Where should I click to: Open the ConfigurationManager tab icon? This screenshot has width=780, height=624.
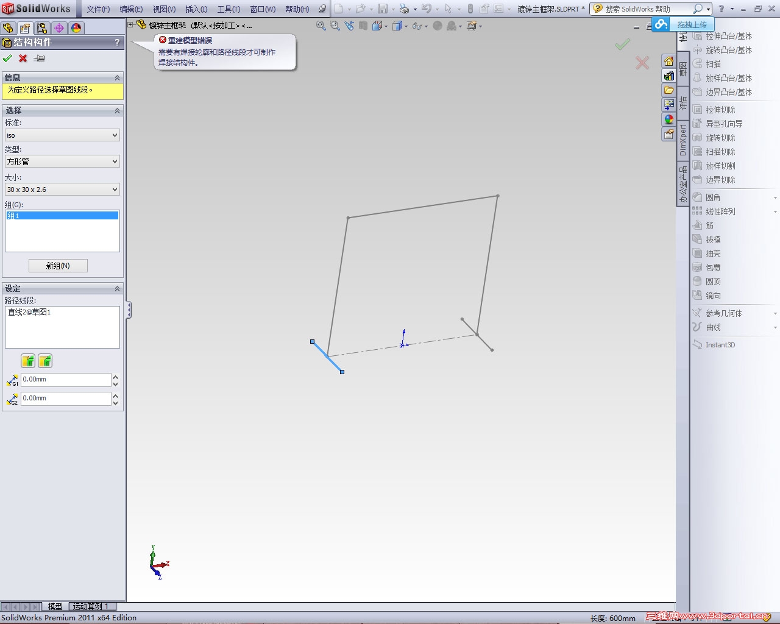[42, 28]
